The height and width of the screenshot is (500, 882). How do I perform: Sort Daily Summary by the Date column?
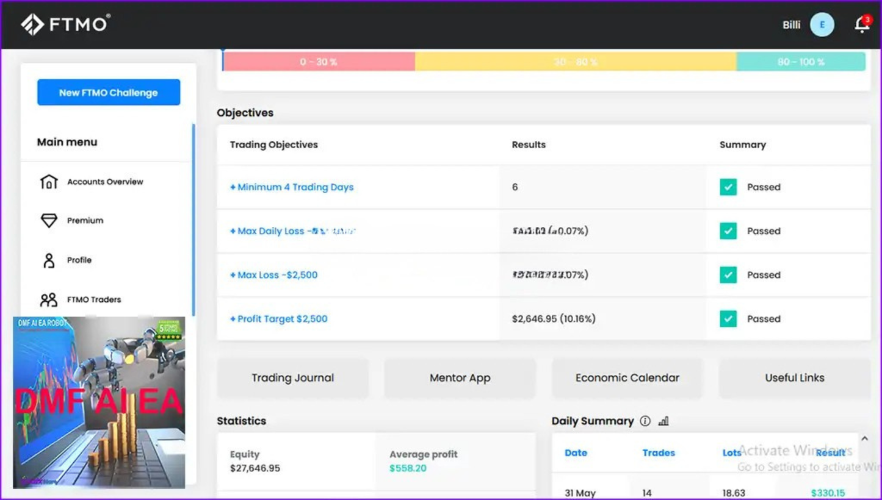pos(576,453)
